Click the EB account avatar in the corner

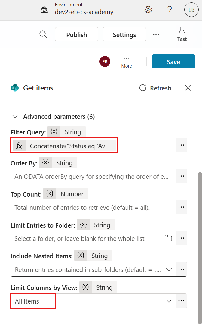191,10
